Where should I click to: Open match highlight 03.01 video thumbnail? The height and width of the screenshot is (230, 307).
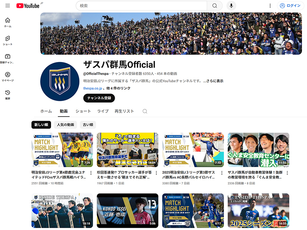(x=193, y=150)
